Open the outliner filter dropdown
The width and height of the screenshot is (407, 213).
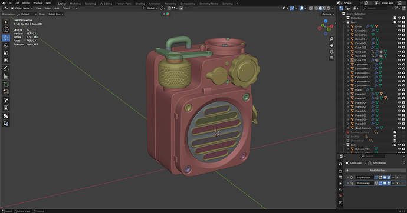[397, 8]
